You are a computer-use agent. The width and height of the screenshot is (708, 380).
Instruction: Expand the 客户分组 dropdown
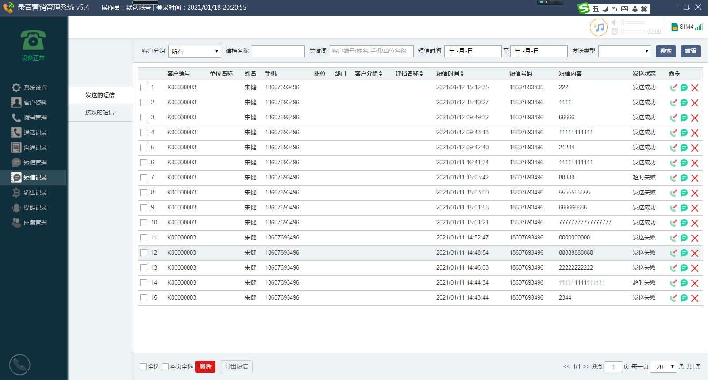click(x=194, y=51)
